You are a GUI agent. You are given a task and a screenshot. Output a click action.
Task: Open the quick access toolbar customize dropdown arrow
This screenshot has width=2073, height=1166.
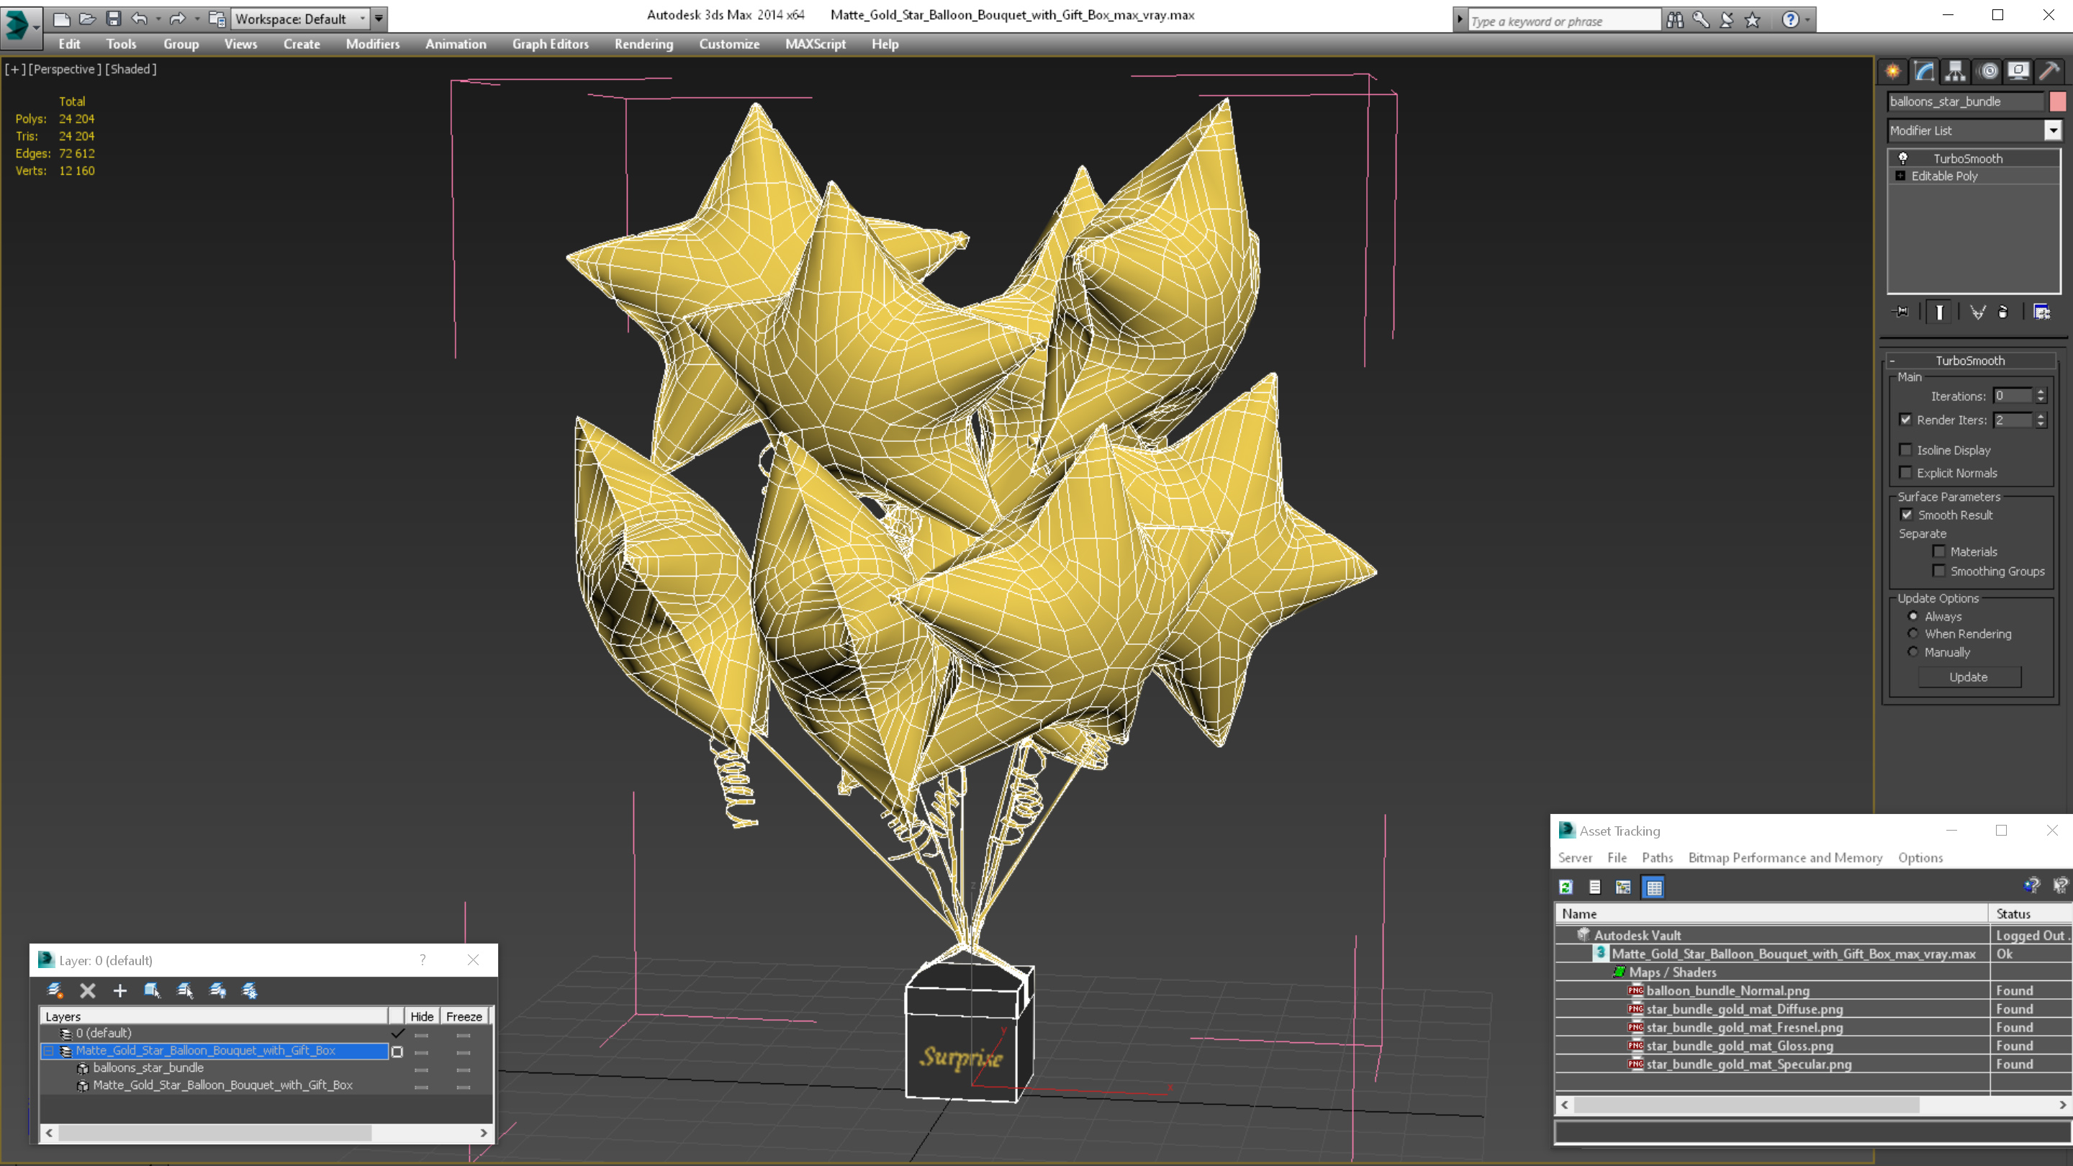[378, 19]
